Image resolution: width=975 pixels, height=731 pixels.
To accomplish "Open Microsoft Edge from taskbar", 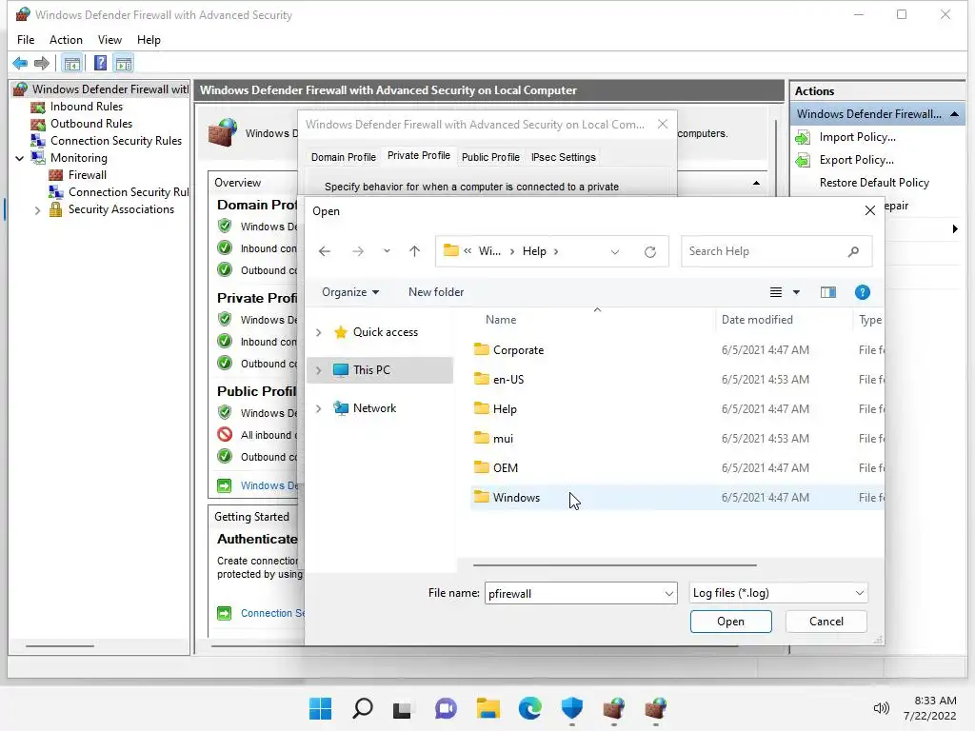I will [x=529, y=708].
